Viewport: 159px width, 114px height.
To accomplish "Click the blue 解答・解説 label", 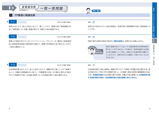I will (96, 11).
